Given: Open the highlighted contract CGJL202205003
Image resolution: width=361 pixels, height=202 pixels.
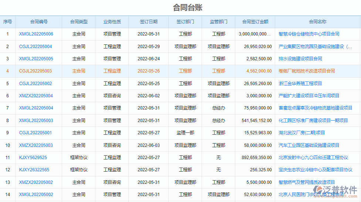Looking at the screenshot, I should (x=36, y=71).
